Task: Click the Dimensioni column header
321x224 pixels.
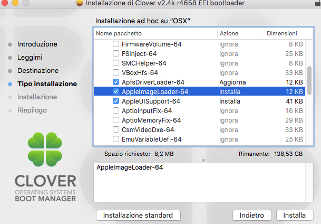Action: click(282, 33)
